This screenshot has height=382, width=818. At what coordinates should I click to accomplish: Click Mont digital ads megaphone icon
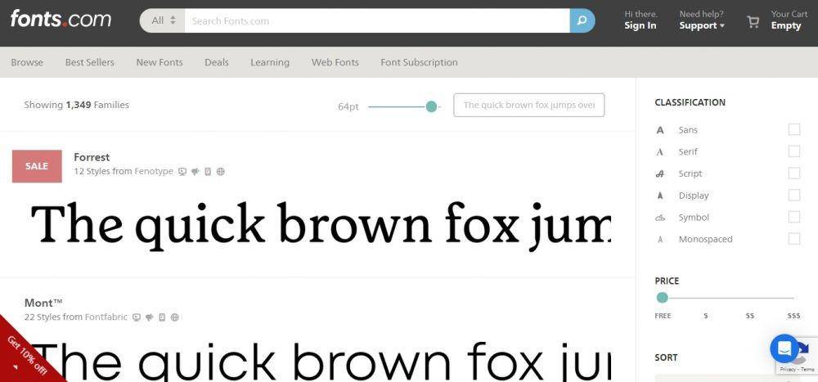tap(149, 317)
